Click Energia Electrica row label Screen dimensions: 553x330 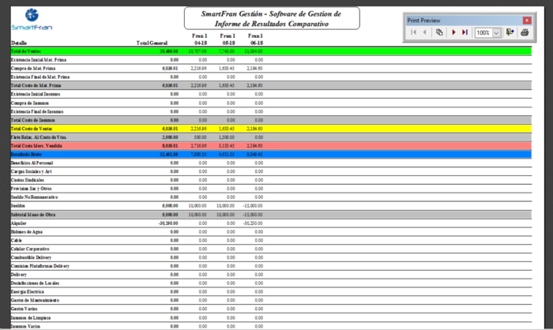point(28,291)
